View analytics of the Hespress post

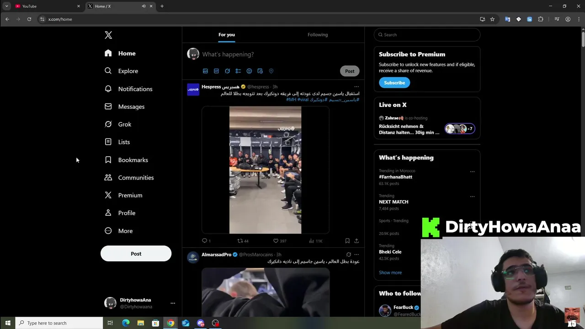click(315, 241)
